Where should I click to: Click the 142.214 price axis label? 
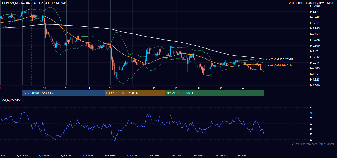(314, 63)
